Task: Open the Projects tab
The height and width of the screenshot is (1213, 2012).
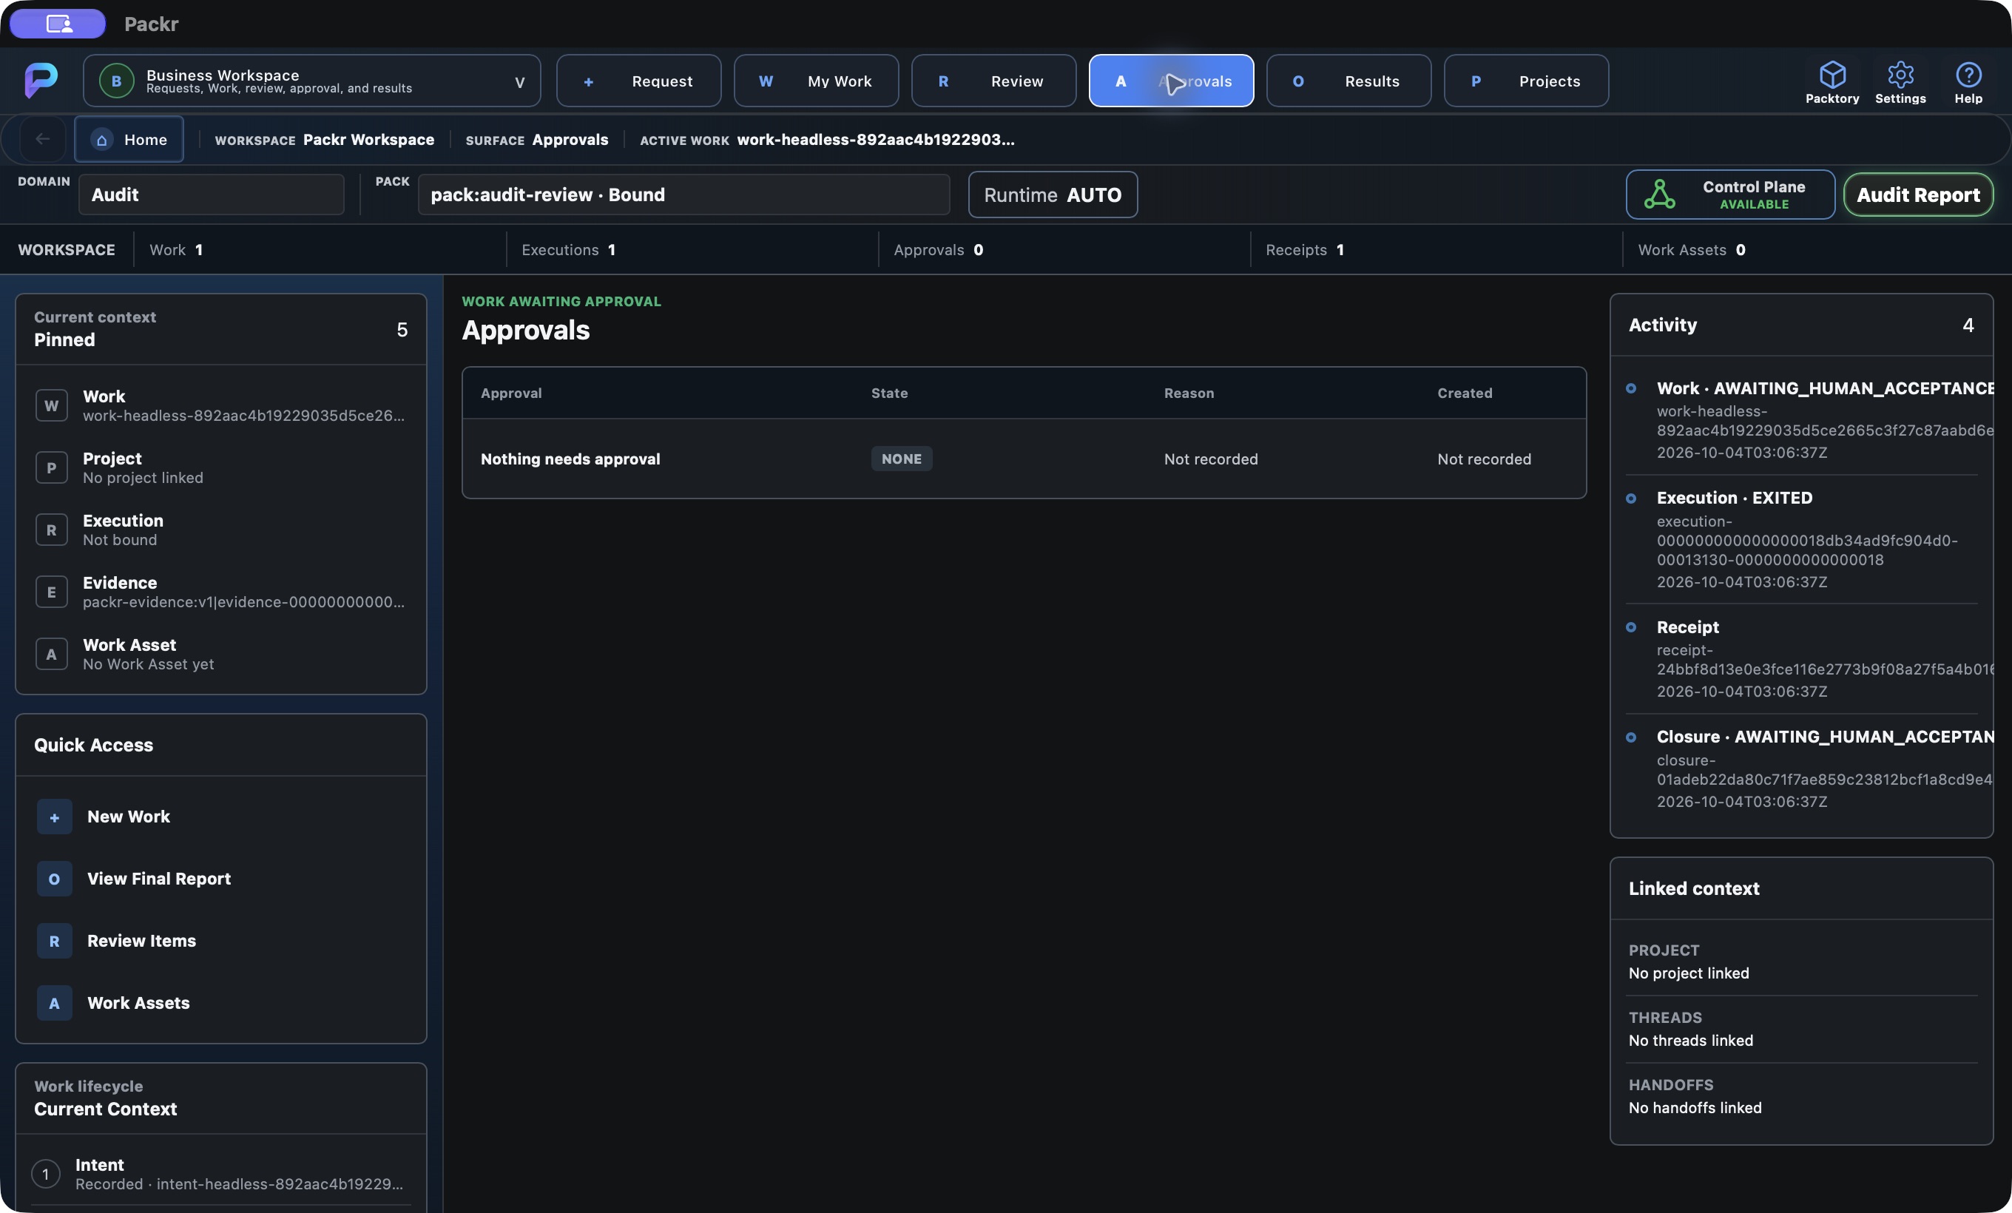Action: click(x=1526, y=81)
